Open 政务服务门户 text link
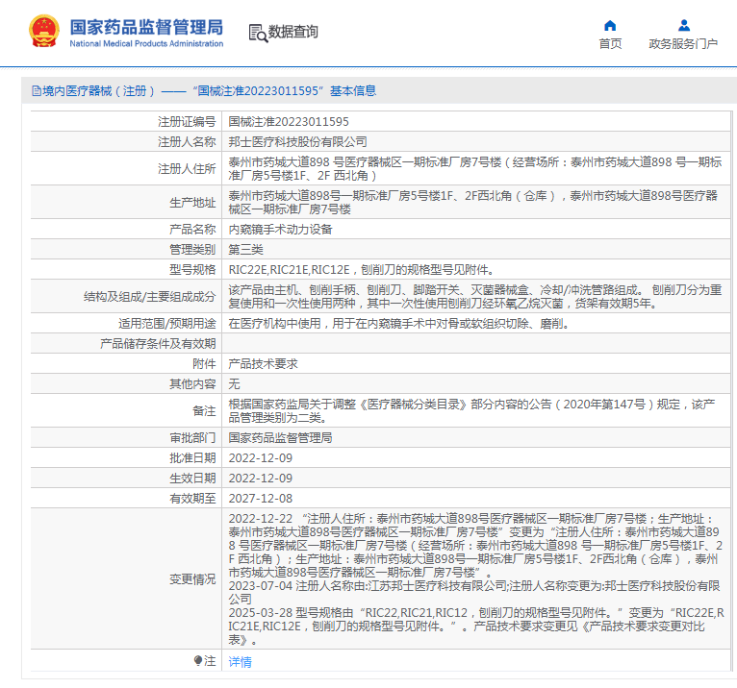 (x=683, y=43)
